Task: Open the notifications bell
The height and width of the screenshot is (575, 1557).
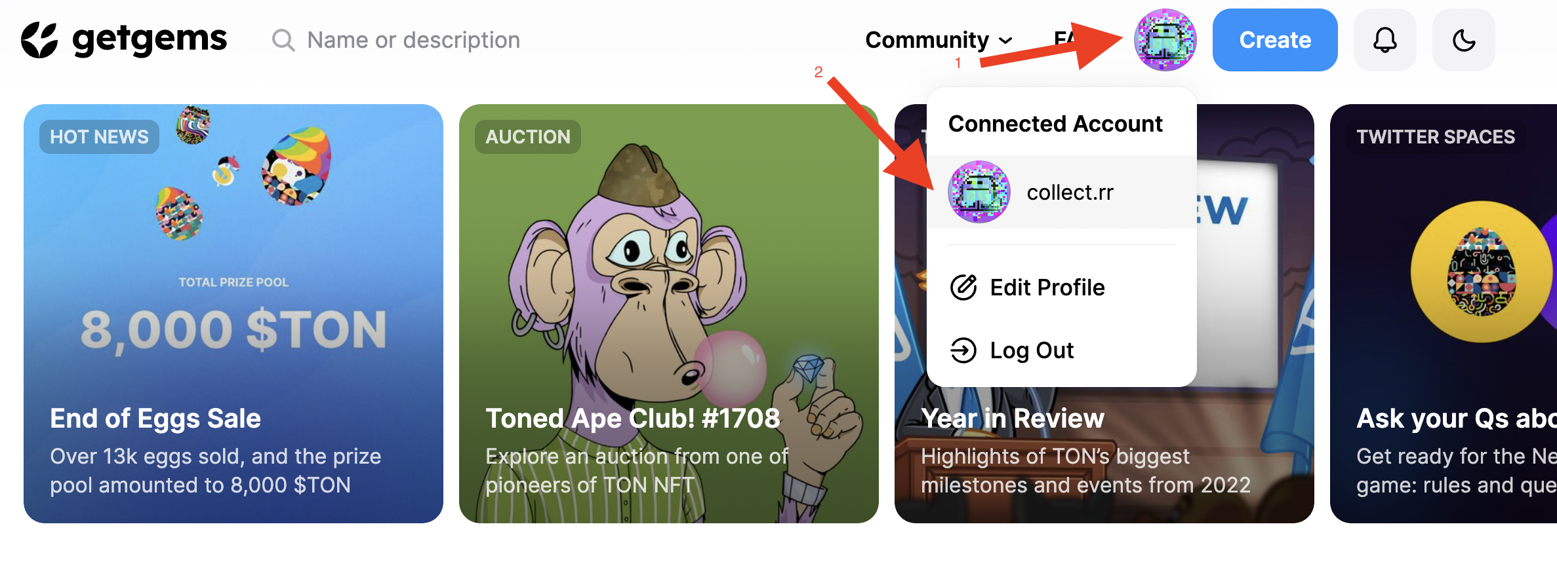Action: pos(1385,40)
